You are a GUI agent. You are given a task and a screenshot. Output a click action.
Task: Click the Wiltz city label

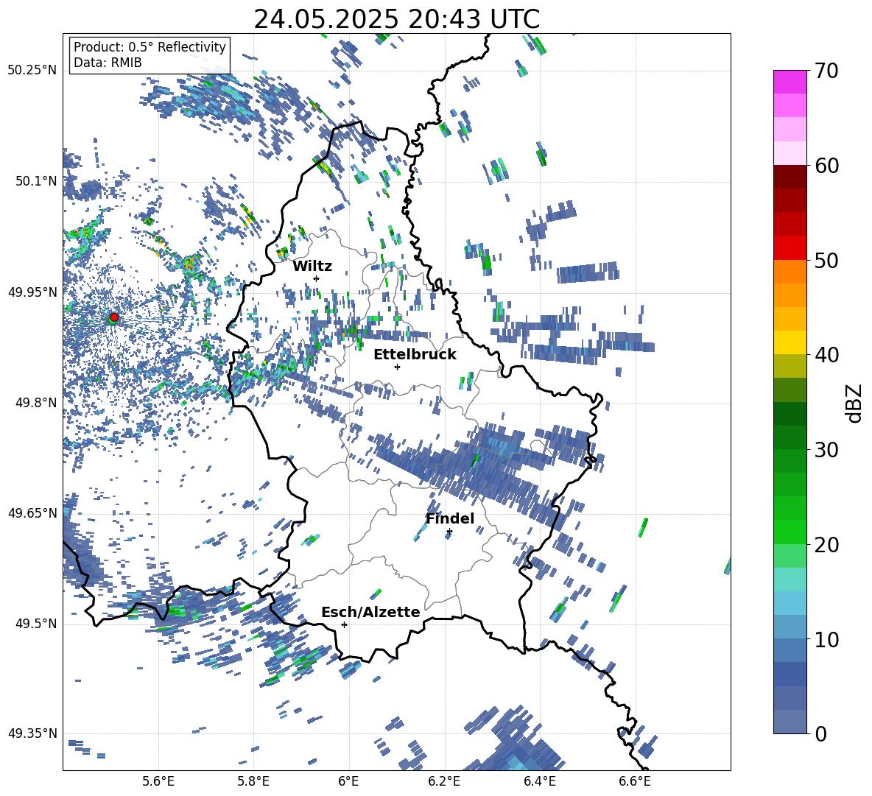point(312,266)
